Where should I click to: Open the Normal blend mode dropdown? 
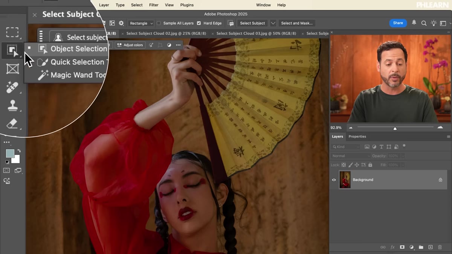click(x=351, y=156)
